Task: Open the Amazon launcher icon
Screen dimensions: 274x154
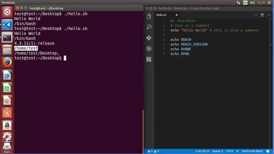Action: tap(7, 125)
